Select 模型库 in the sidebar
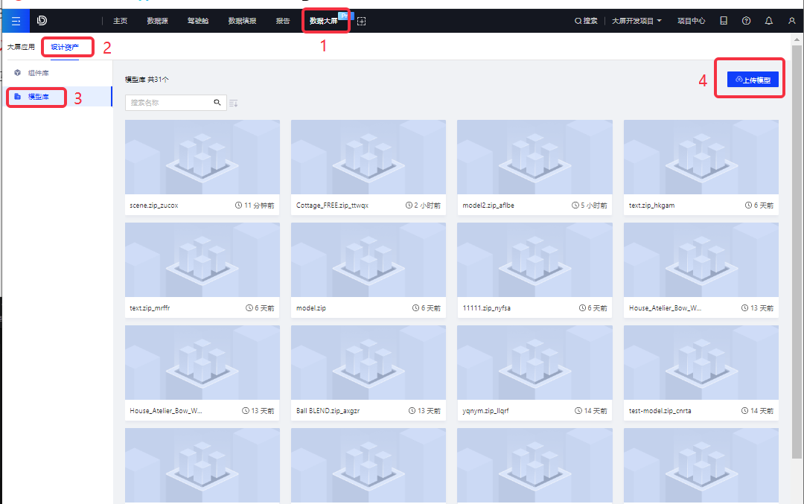Screen dimensions: 804x504 pos(39,97)
